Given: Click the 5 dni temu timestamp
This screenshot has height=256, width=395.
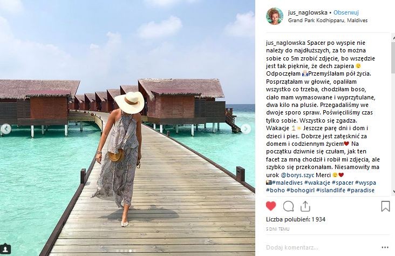Looking at the screenshot, I should [x=278, y=229].
